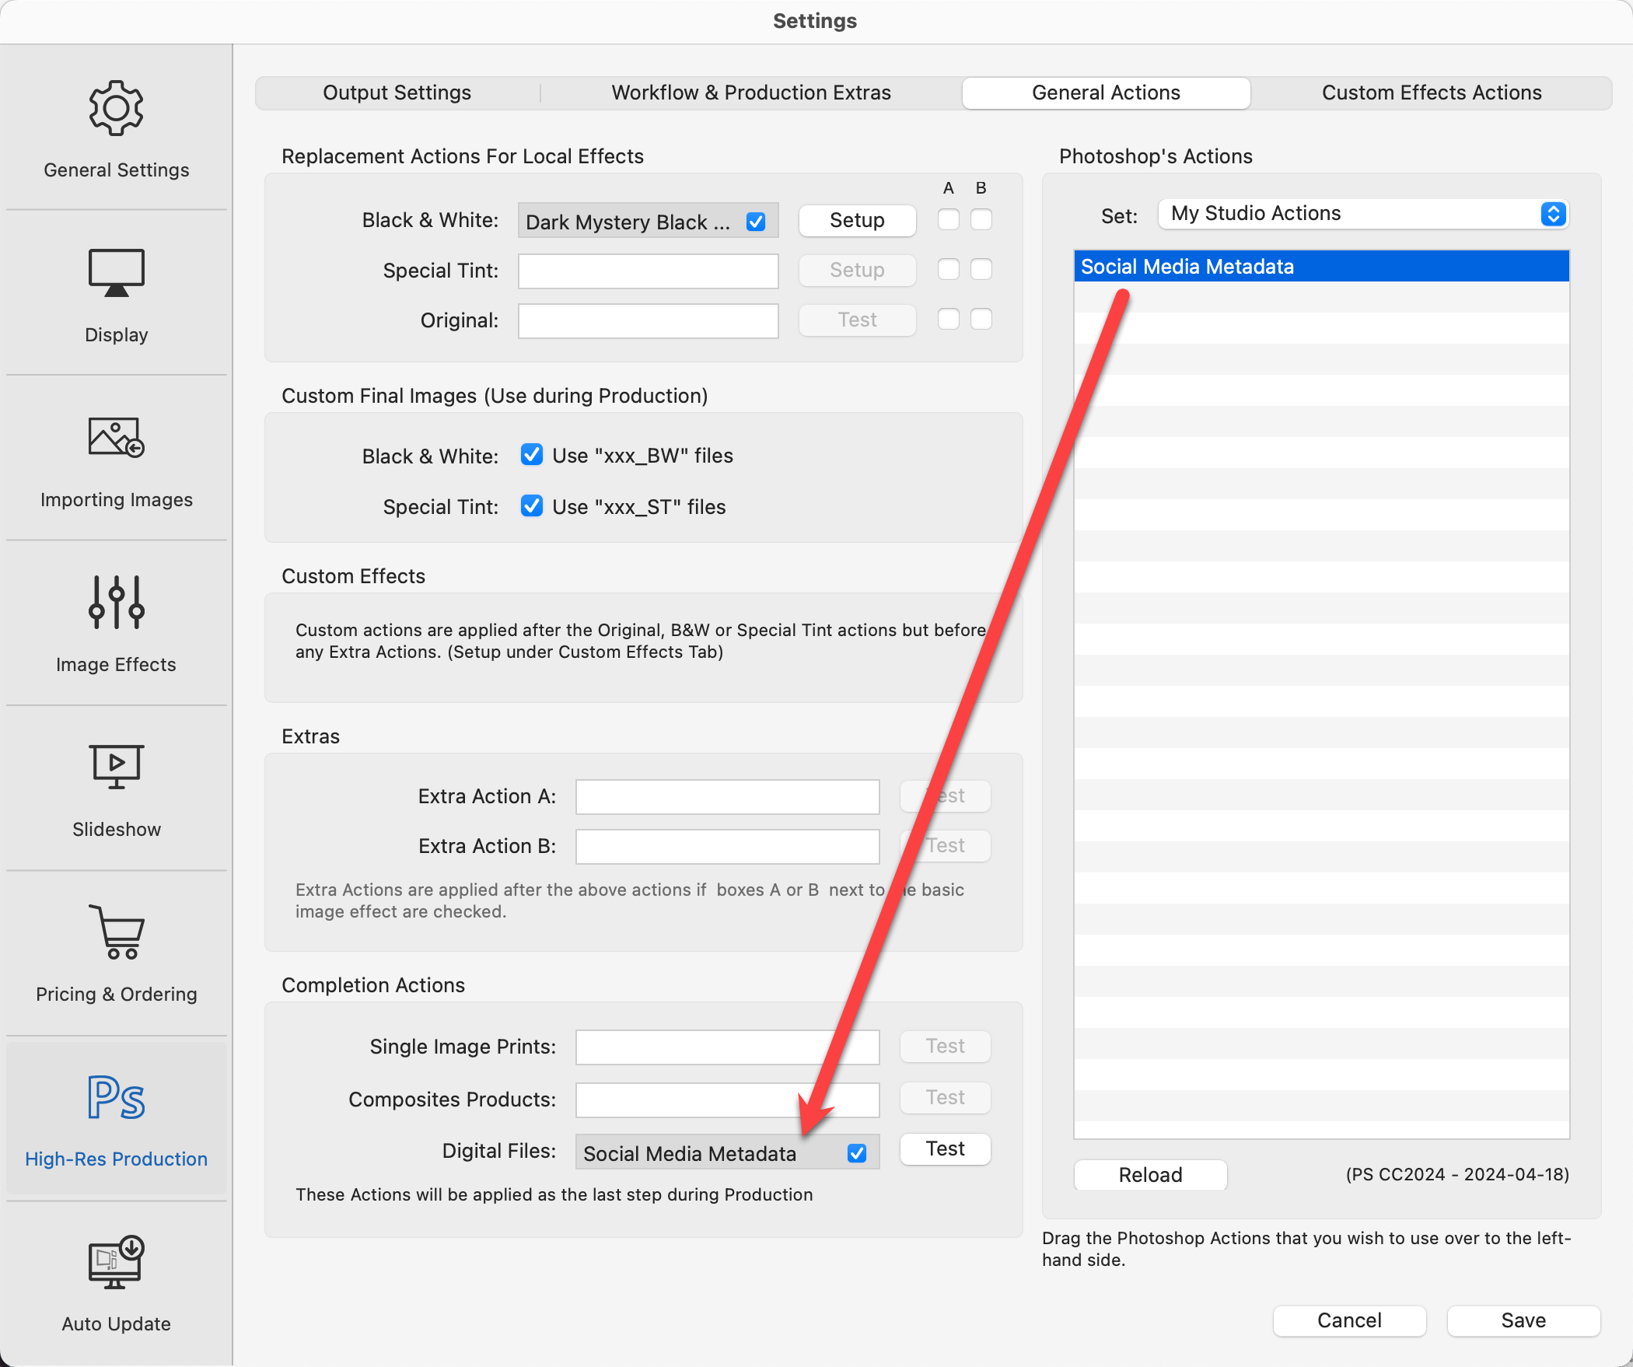The height and width of the screenshot is (1367, 1633).
Task: Uncheck Dark Mystery Black action checkbox
Action: (756, 222)
